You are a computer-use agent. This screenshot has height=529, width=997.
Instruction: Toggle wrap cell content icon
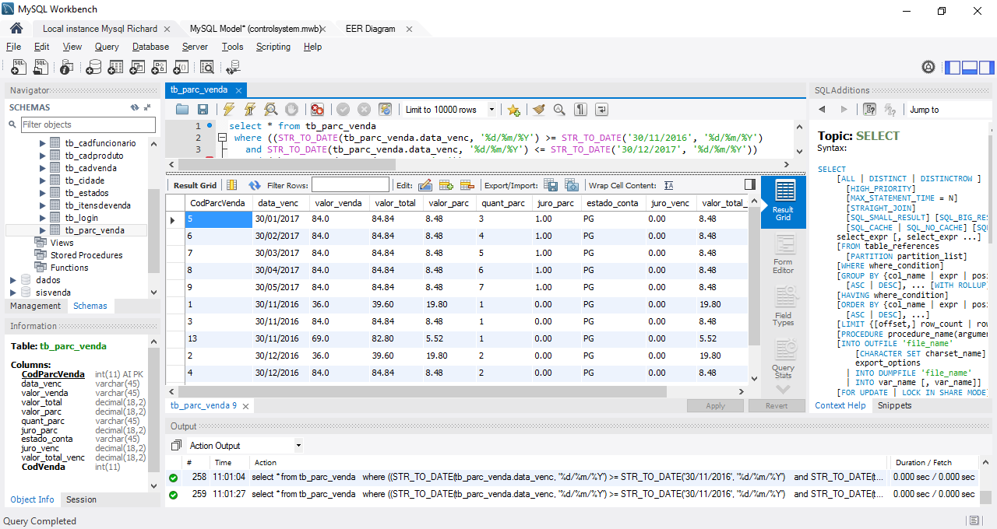(669, 185)
